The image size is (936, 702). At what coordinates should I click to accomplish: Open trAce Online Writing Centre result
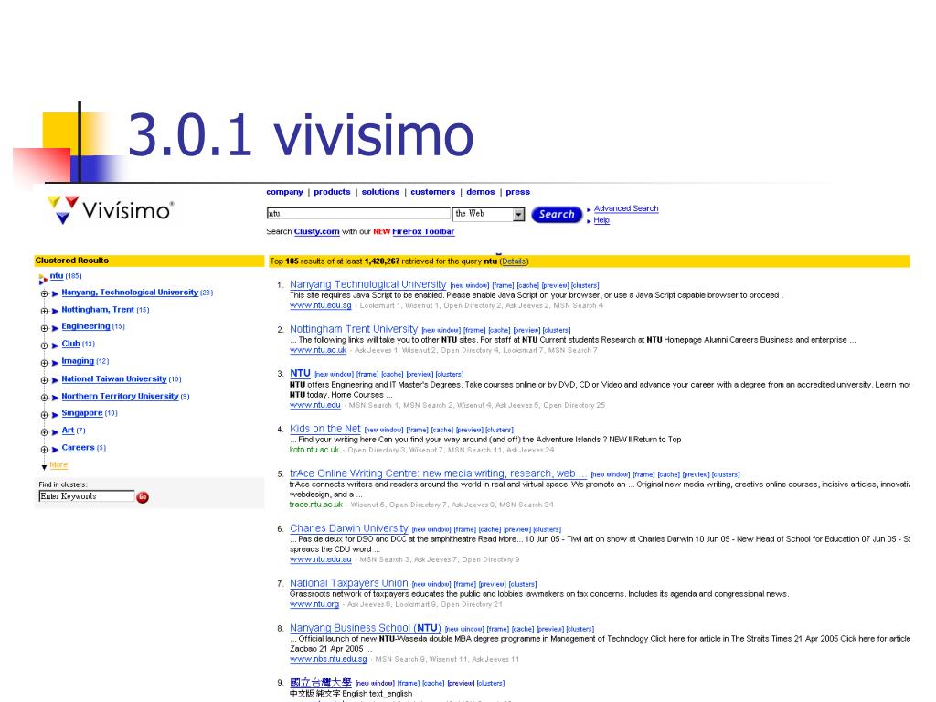click(x=438, y=473)
